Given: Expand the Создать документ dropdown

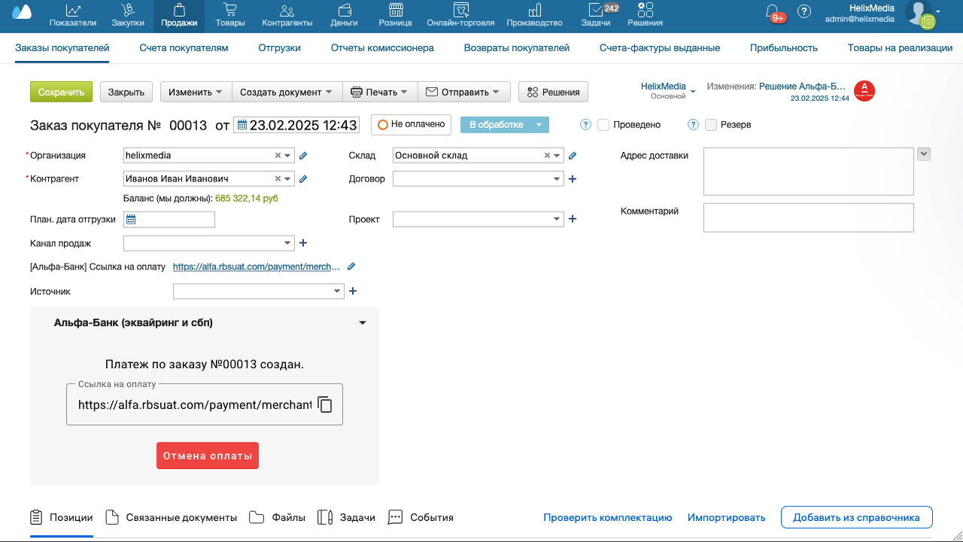Looking at the screenshot, I should click(287, 92).
